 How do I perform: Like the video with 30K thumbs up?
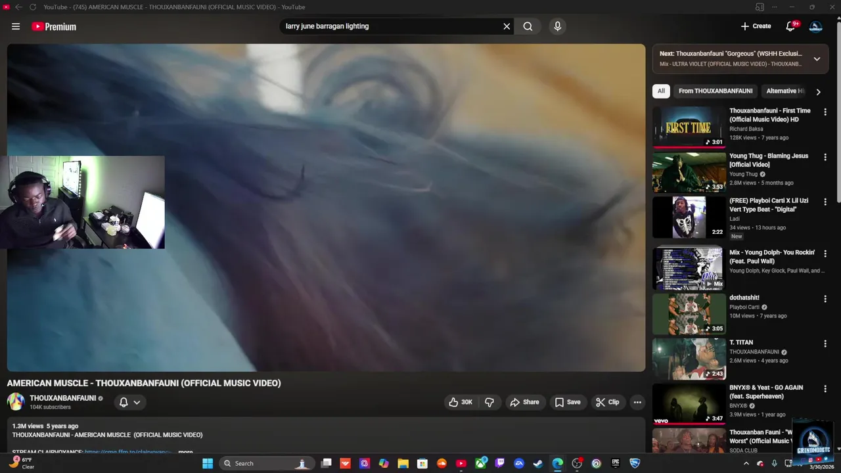click(461, 402)
